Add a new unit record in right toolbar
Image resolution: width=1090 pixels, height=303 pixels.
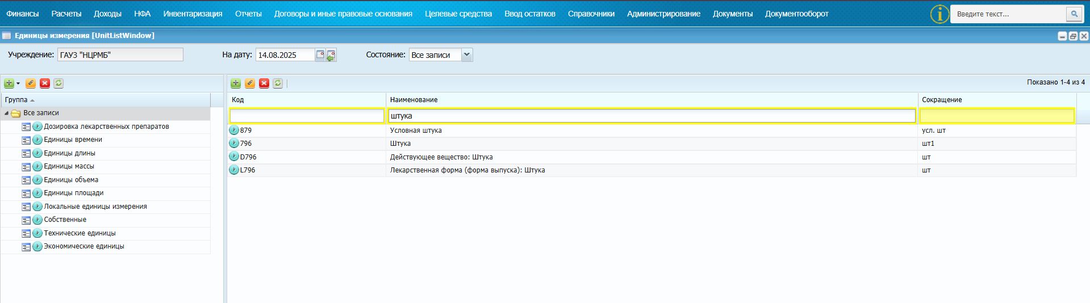click(x=236, y=83)
